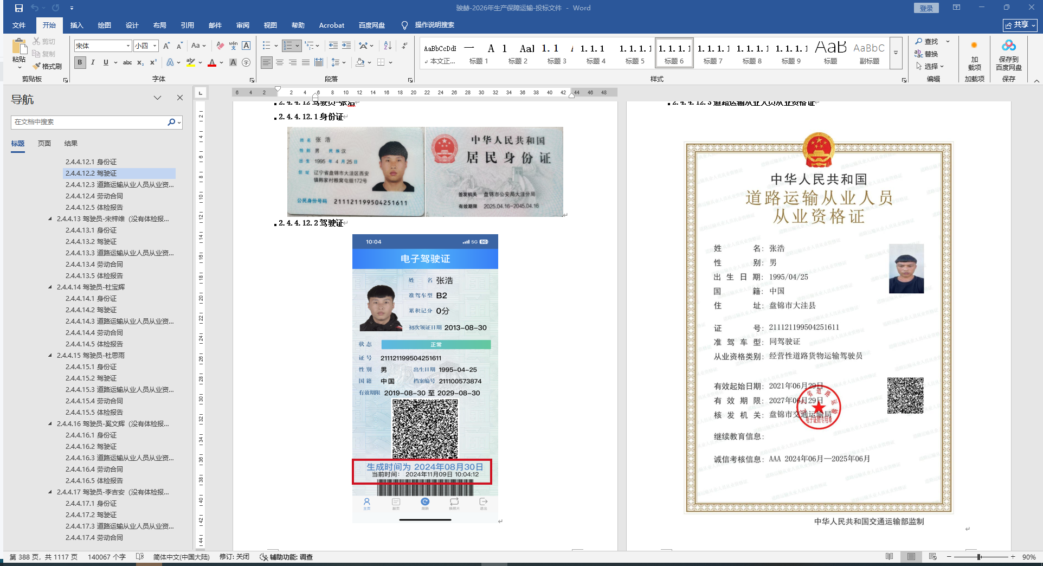
Task: Toggle bold formatting
Action: click(80, 62)
